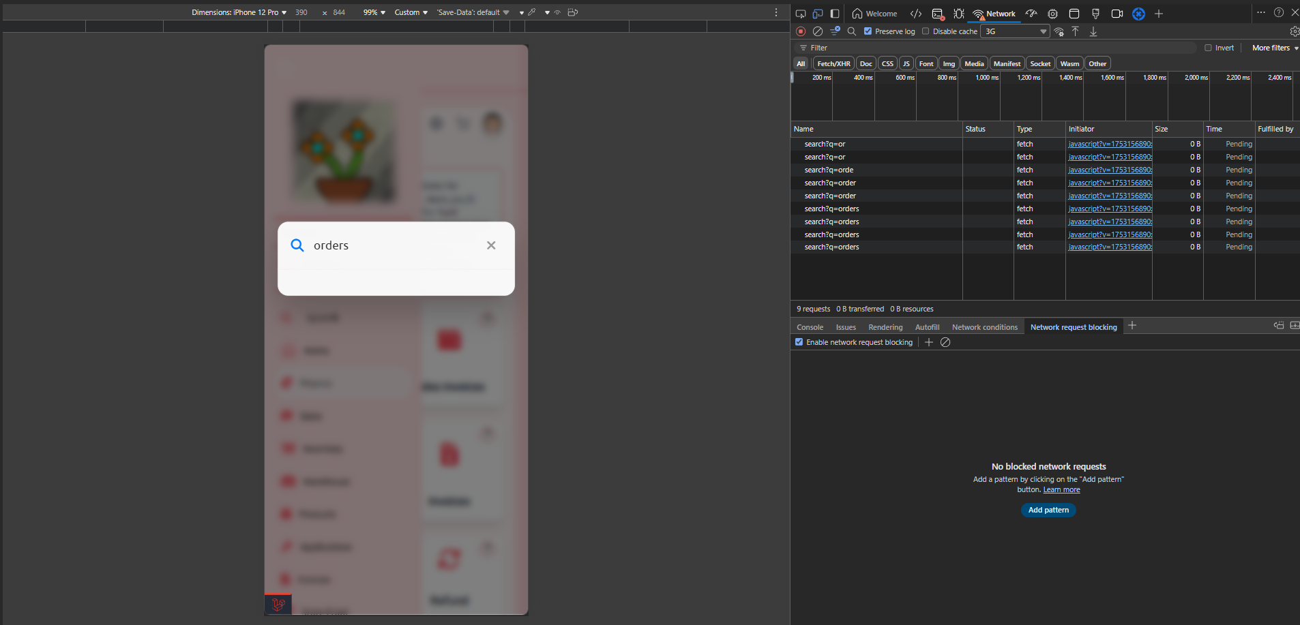This screenshot has height=625, width=1300.
Task: Filter requests by Fetch/XHR type
Action: click(833, 63)
